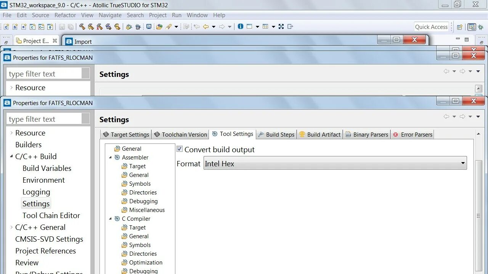Expand the C/C++ General node
Screen dimensions: 488x274
coord(11,227)
